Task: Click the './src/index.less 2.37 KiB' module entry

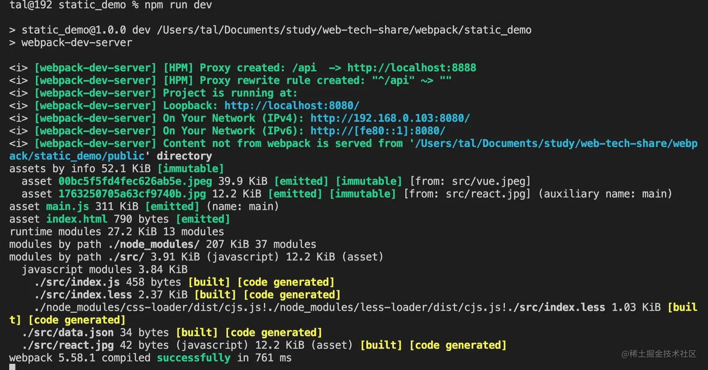Action: click(111, 295)
